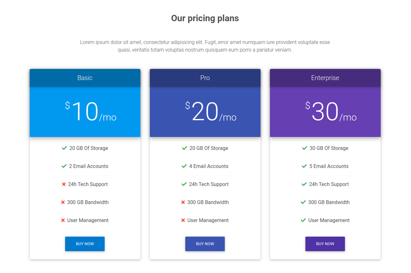Click green check beside Enterprise 300 GB Bandwidth
Image resolution: width=411 pixels, height=273 pixels.
tap(303, 202)
